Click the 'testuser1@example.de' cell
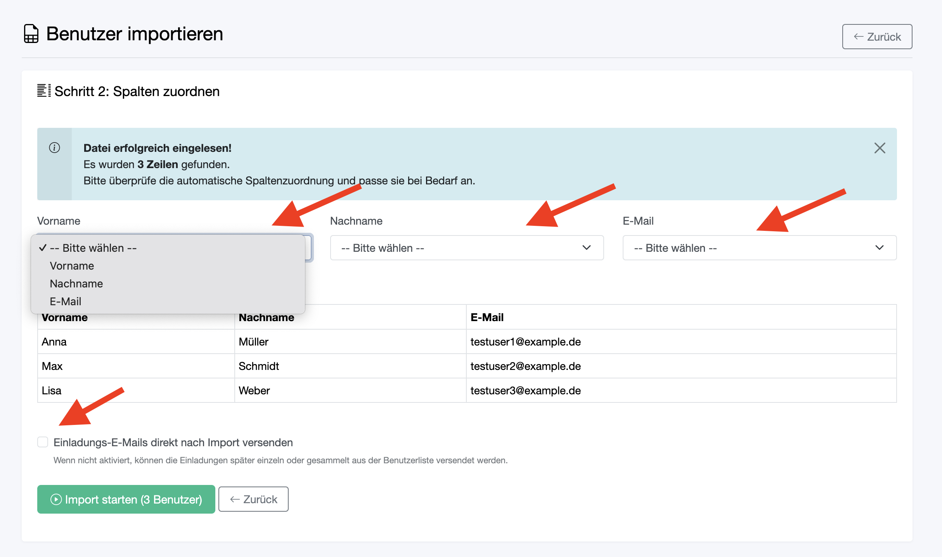The image size is (942, 557). [681, 342]
